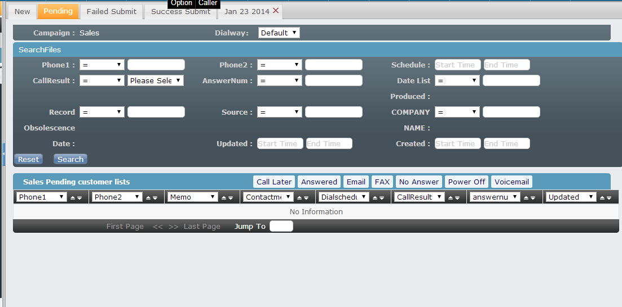Image resolution: width=622 pixels, height=307 pixels.
Task: Click the Reset button
Action: click(28, 159)
